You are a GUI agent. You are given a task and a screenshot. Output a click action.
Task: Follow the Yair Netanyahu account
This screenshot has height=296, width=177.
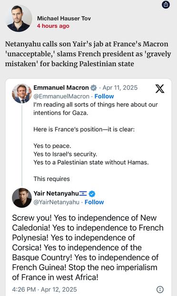(x=94, y=202)
